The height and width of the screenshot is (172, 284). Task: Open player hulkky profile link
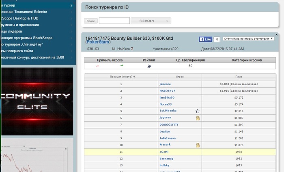tap(164, 165)
